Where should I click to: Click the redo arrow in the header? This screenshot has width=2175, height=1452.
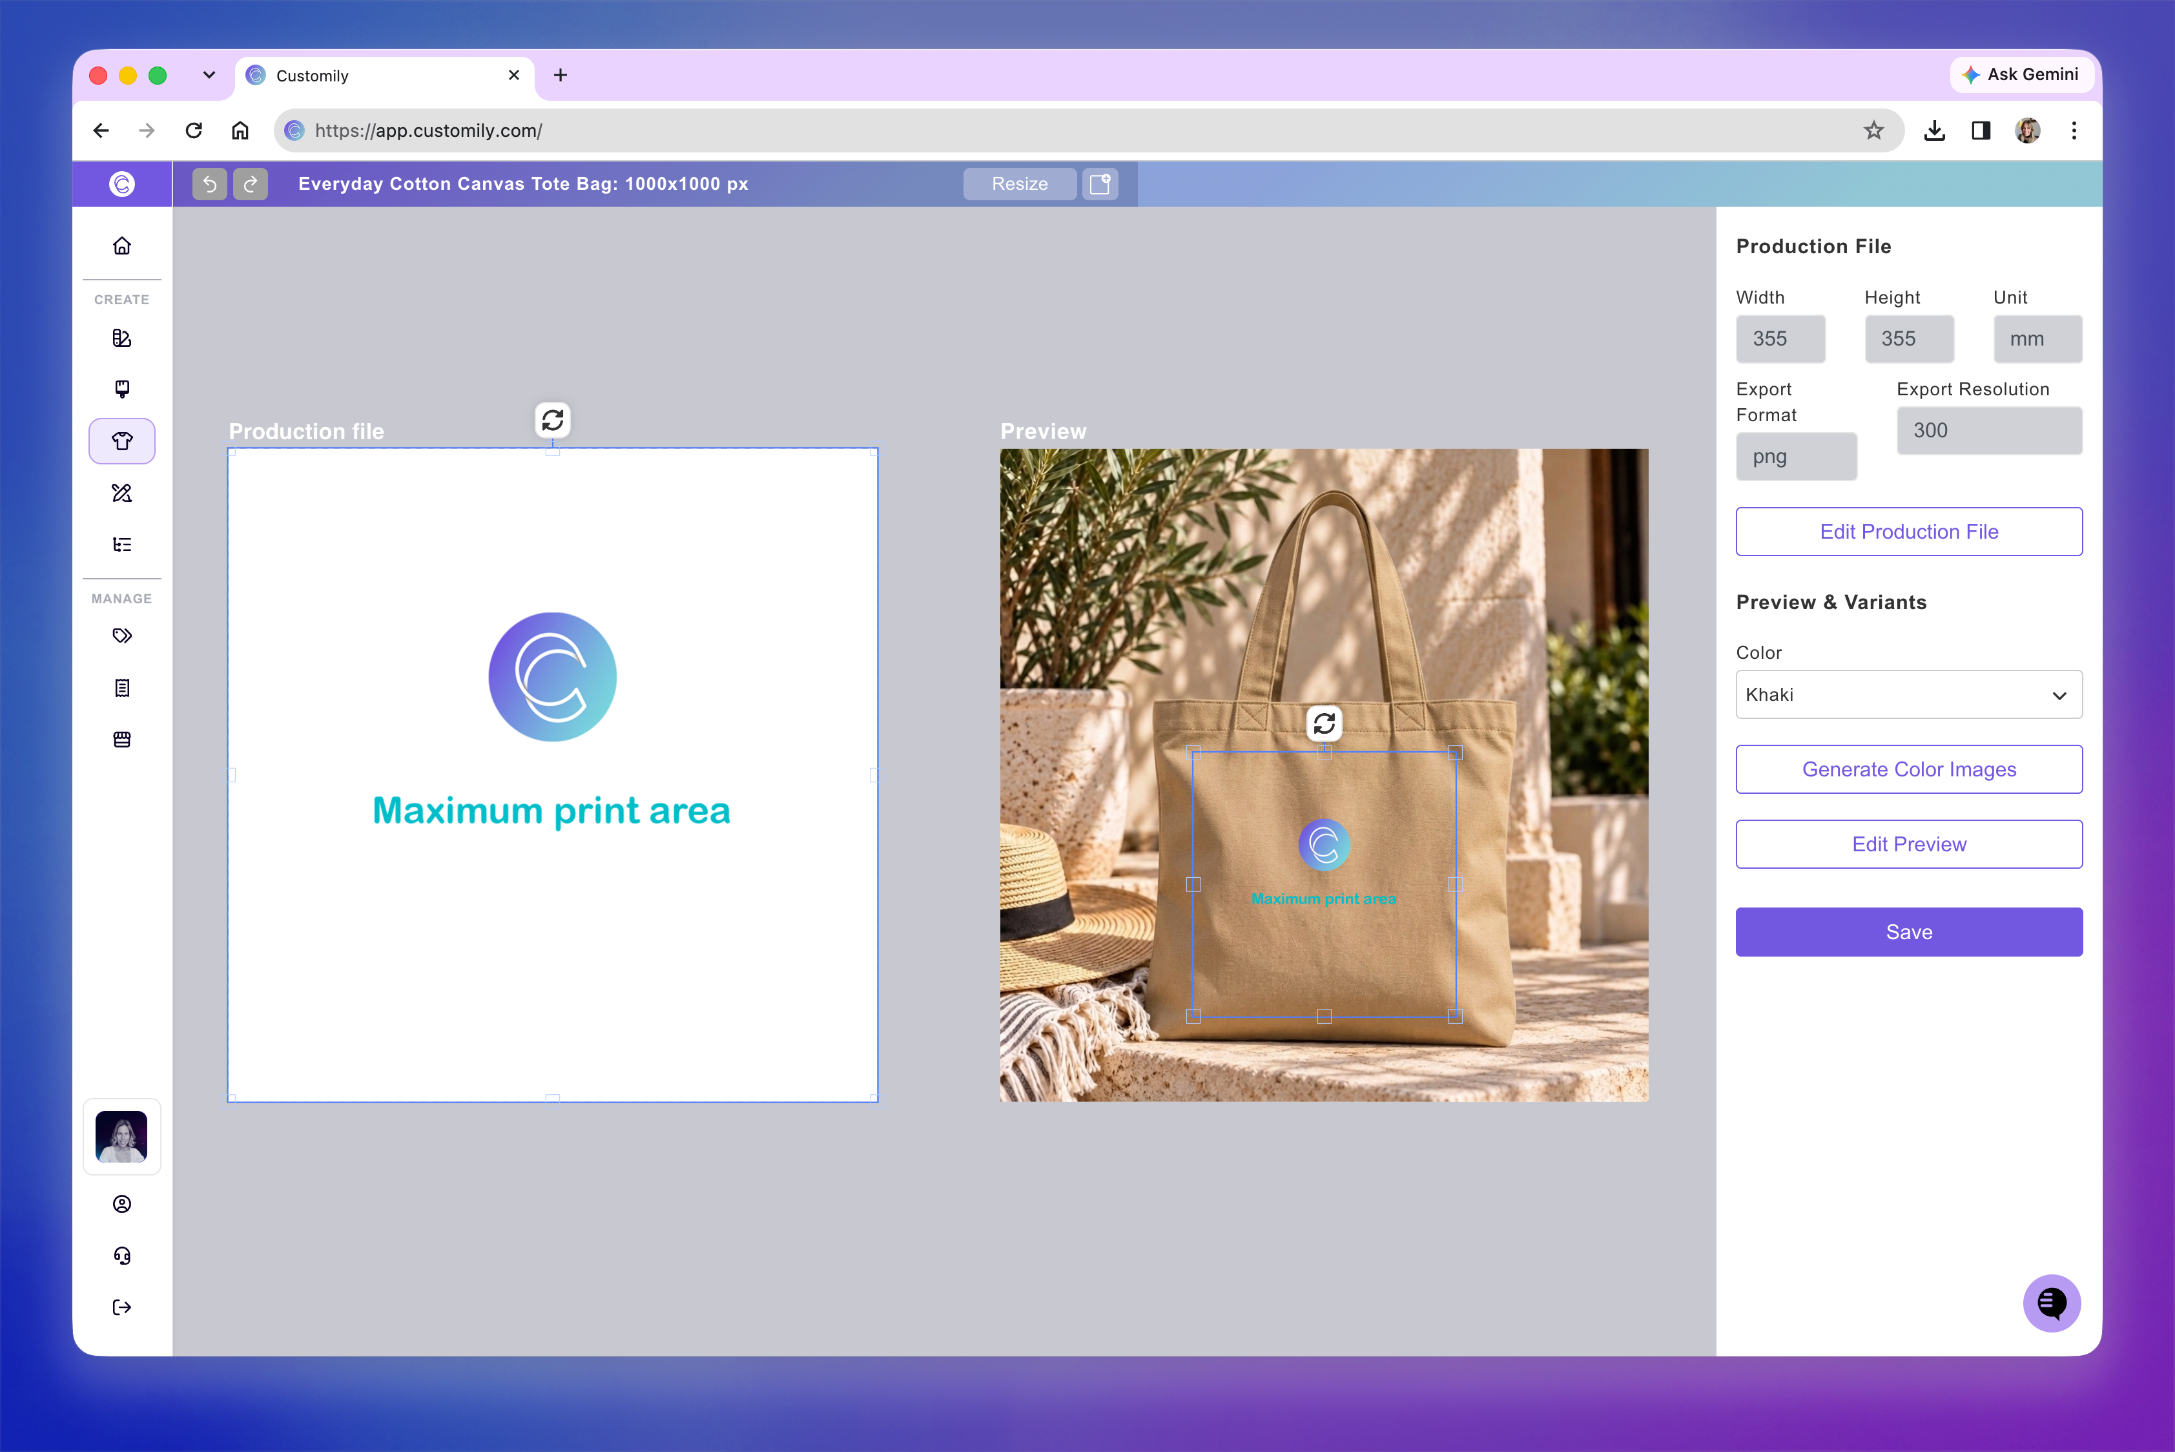click(x=250, y=183)
